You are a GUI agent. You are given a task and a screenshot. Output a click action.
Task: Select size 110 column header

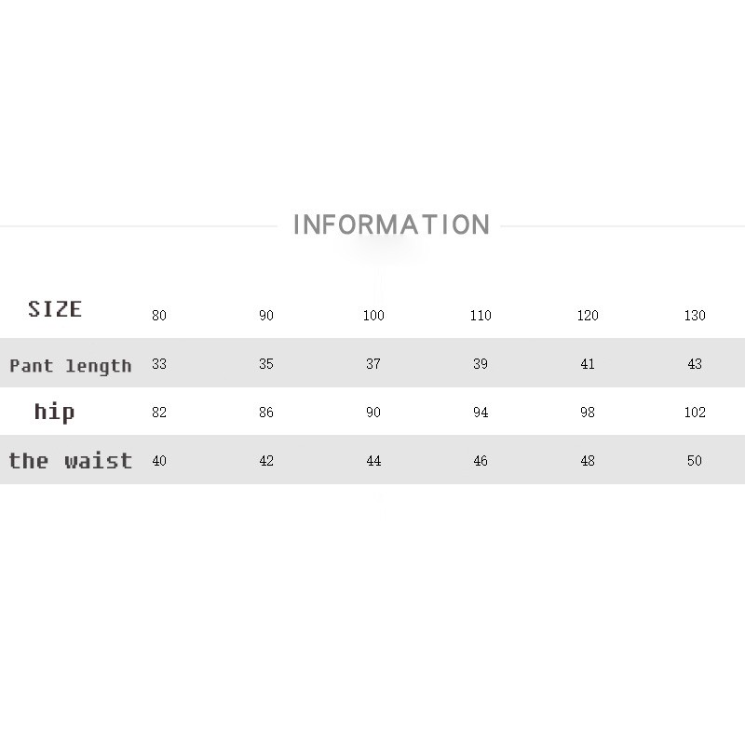pos(481,316)
